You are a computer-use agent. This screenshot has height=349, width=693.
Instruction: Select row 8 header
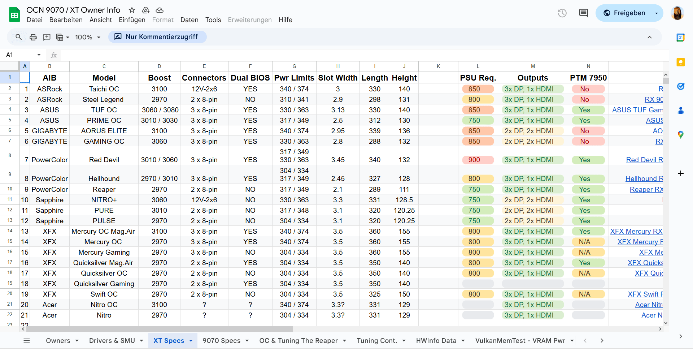click(10, 155)
